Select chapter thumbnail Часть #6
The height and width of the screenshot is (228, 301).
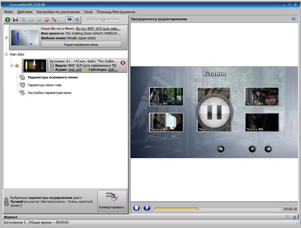tap(262, 122)
